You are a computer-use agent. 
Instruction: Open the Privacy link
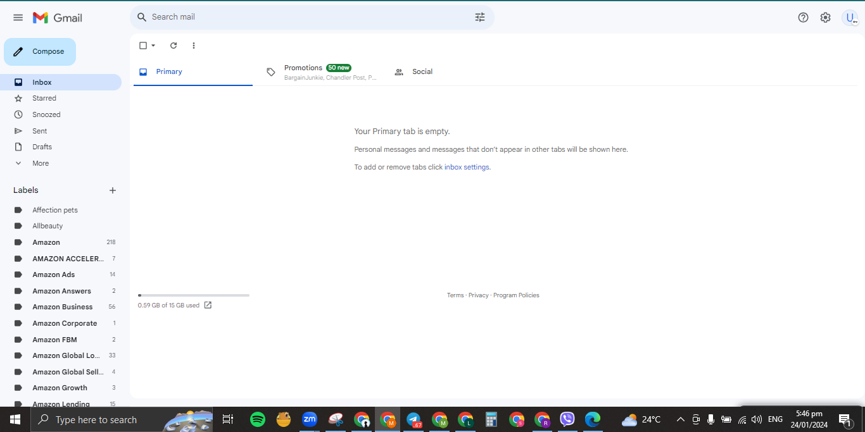pyautogui.click(x=479, y=295)
